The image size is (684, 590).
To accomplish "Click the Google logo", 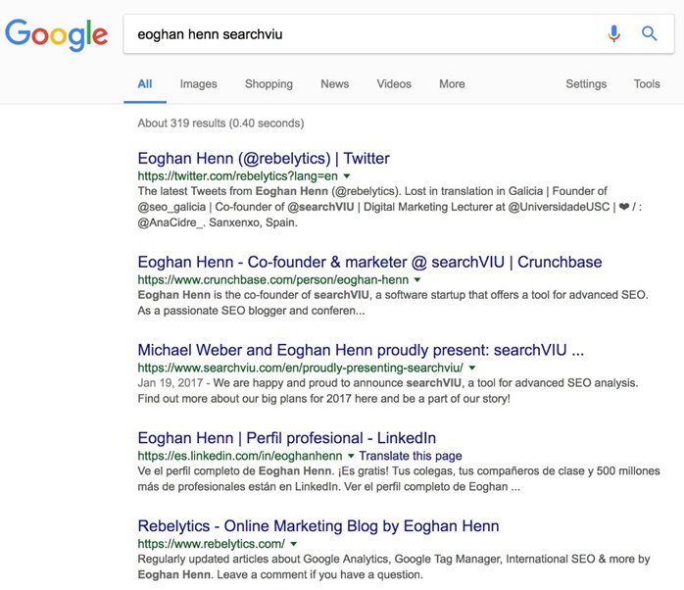I will click(x=56, y=35).
